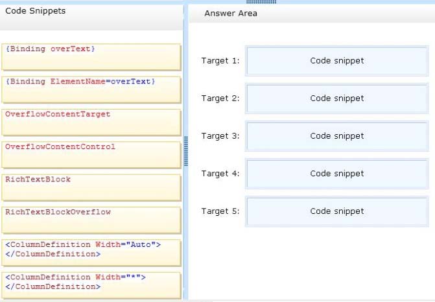Viewport: 435px width, 302px height.
Task: Click the vertical splitter grip between panels
Action: (x=186, y=151)
